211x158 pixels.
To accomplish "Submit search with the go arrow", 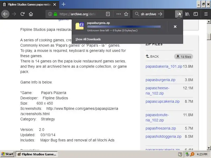I will tap(160, 14).
